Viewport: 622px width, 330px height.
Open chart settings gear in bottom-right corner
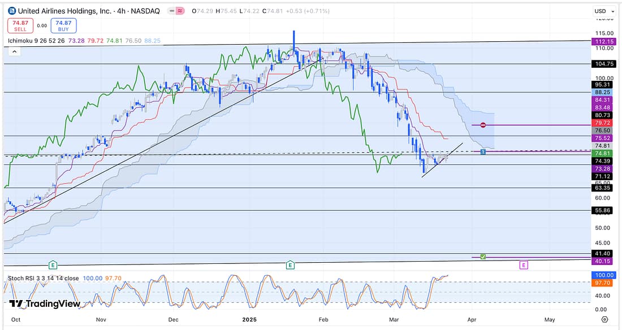pos(604,319)
